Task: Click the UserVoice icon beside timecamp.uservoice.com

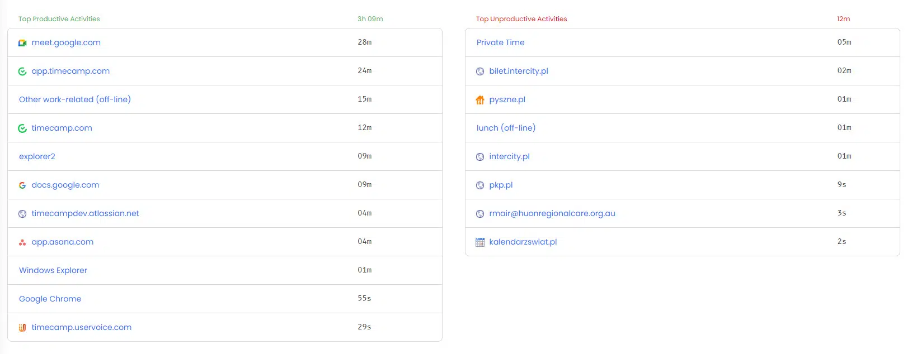Action: pos(22,328)
